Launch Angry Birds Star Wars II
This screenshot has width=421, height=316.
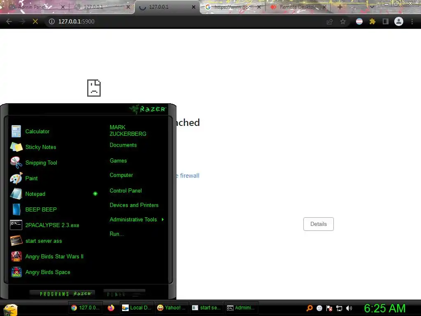pyautogui.click(x=54, y=256)
